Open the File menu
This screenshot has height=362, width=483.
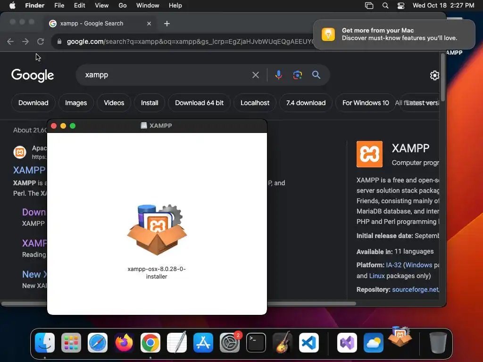[59, 5]
